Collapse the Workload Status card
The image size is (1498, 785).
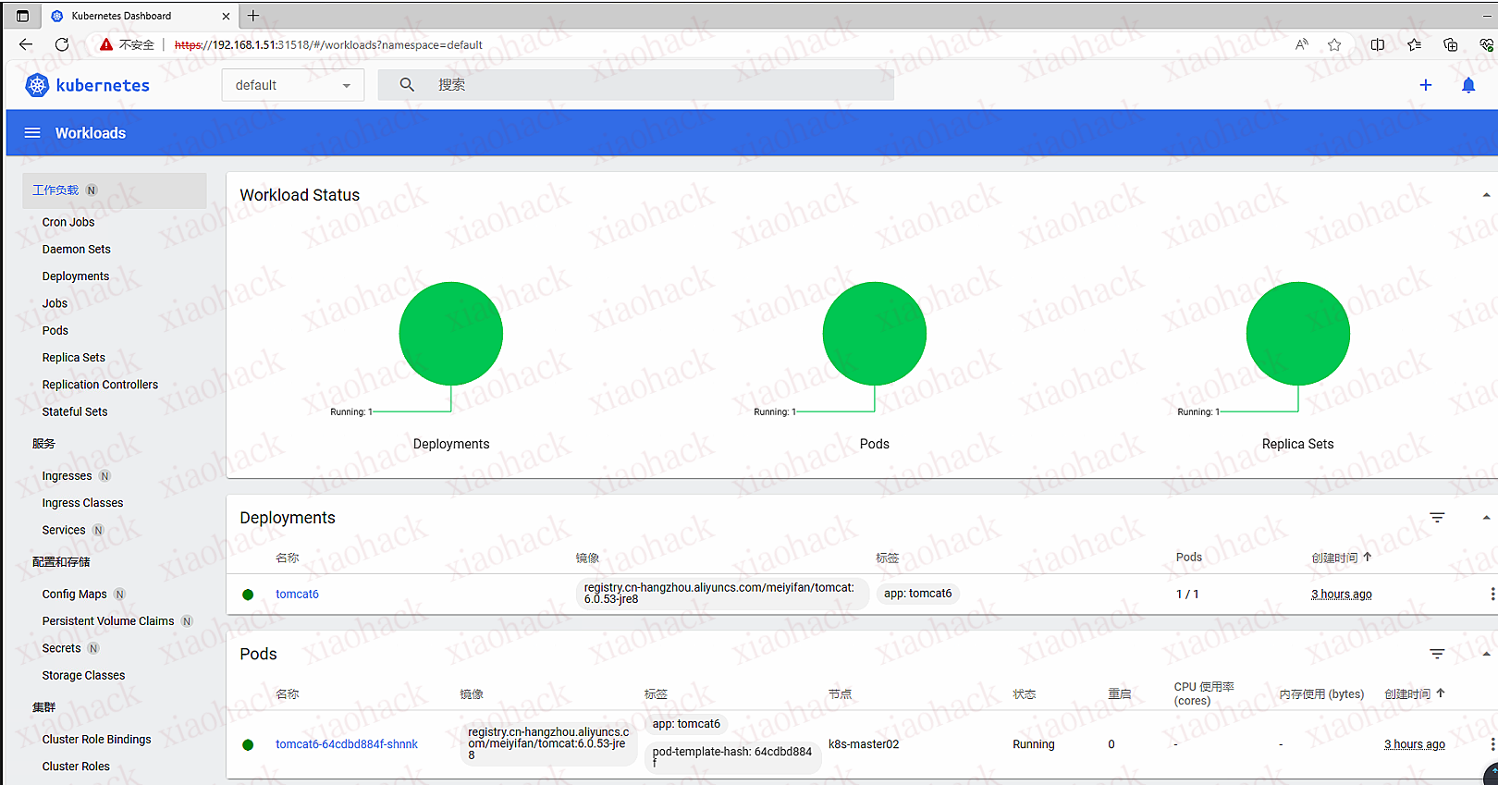point(1486,195)
